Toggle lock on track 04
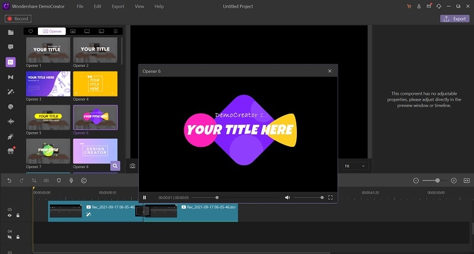The image size is (474, 254). pyautogui.click(x=18, y=237)
